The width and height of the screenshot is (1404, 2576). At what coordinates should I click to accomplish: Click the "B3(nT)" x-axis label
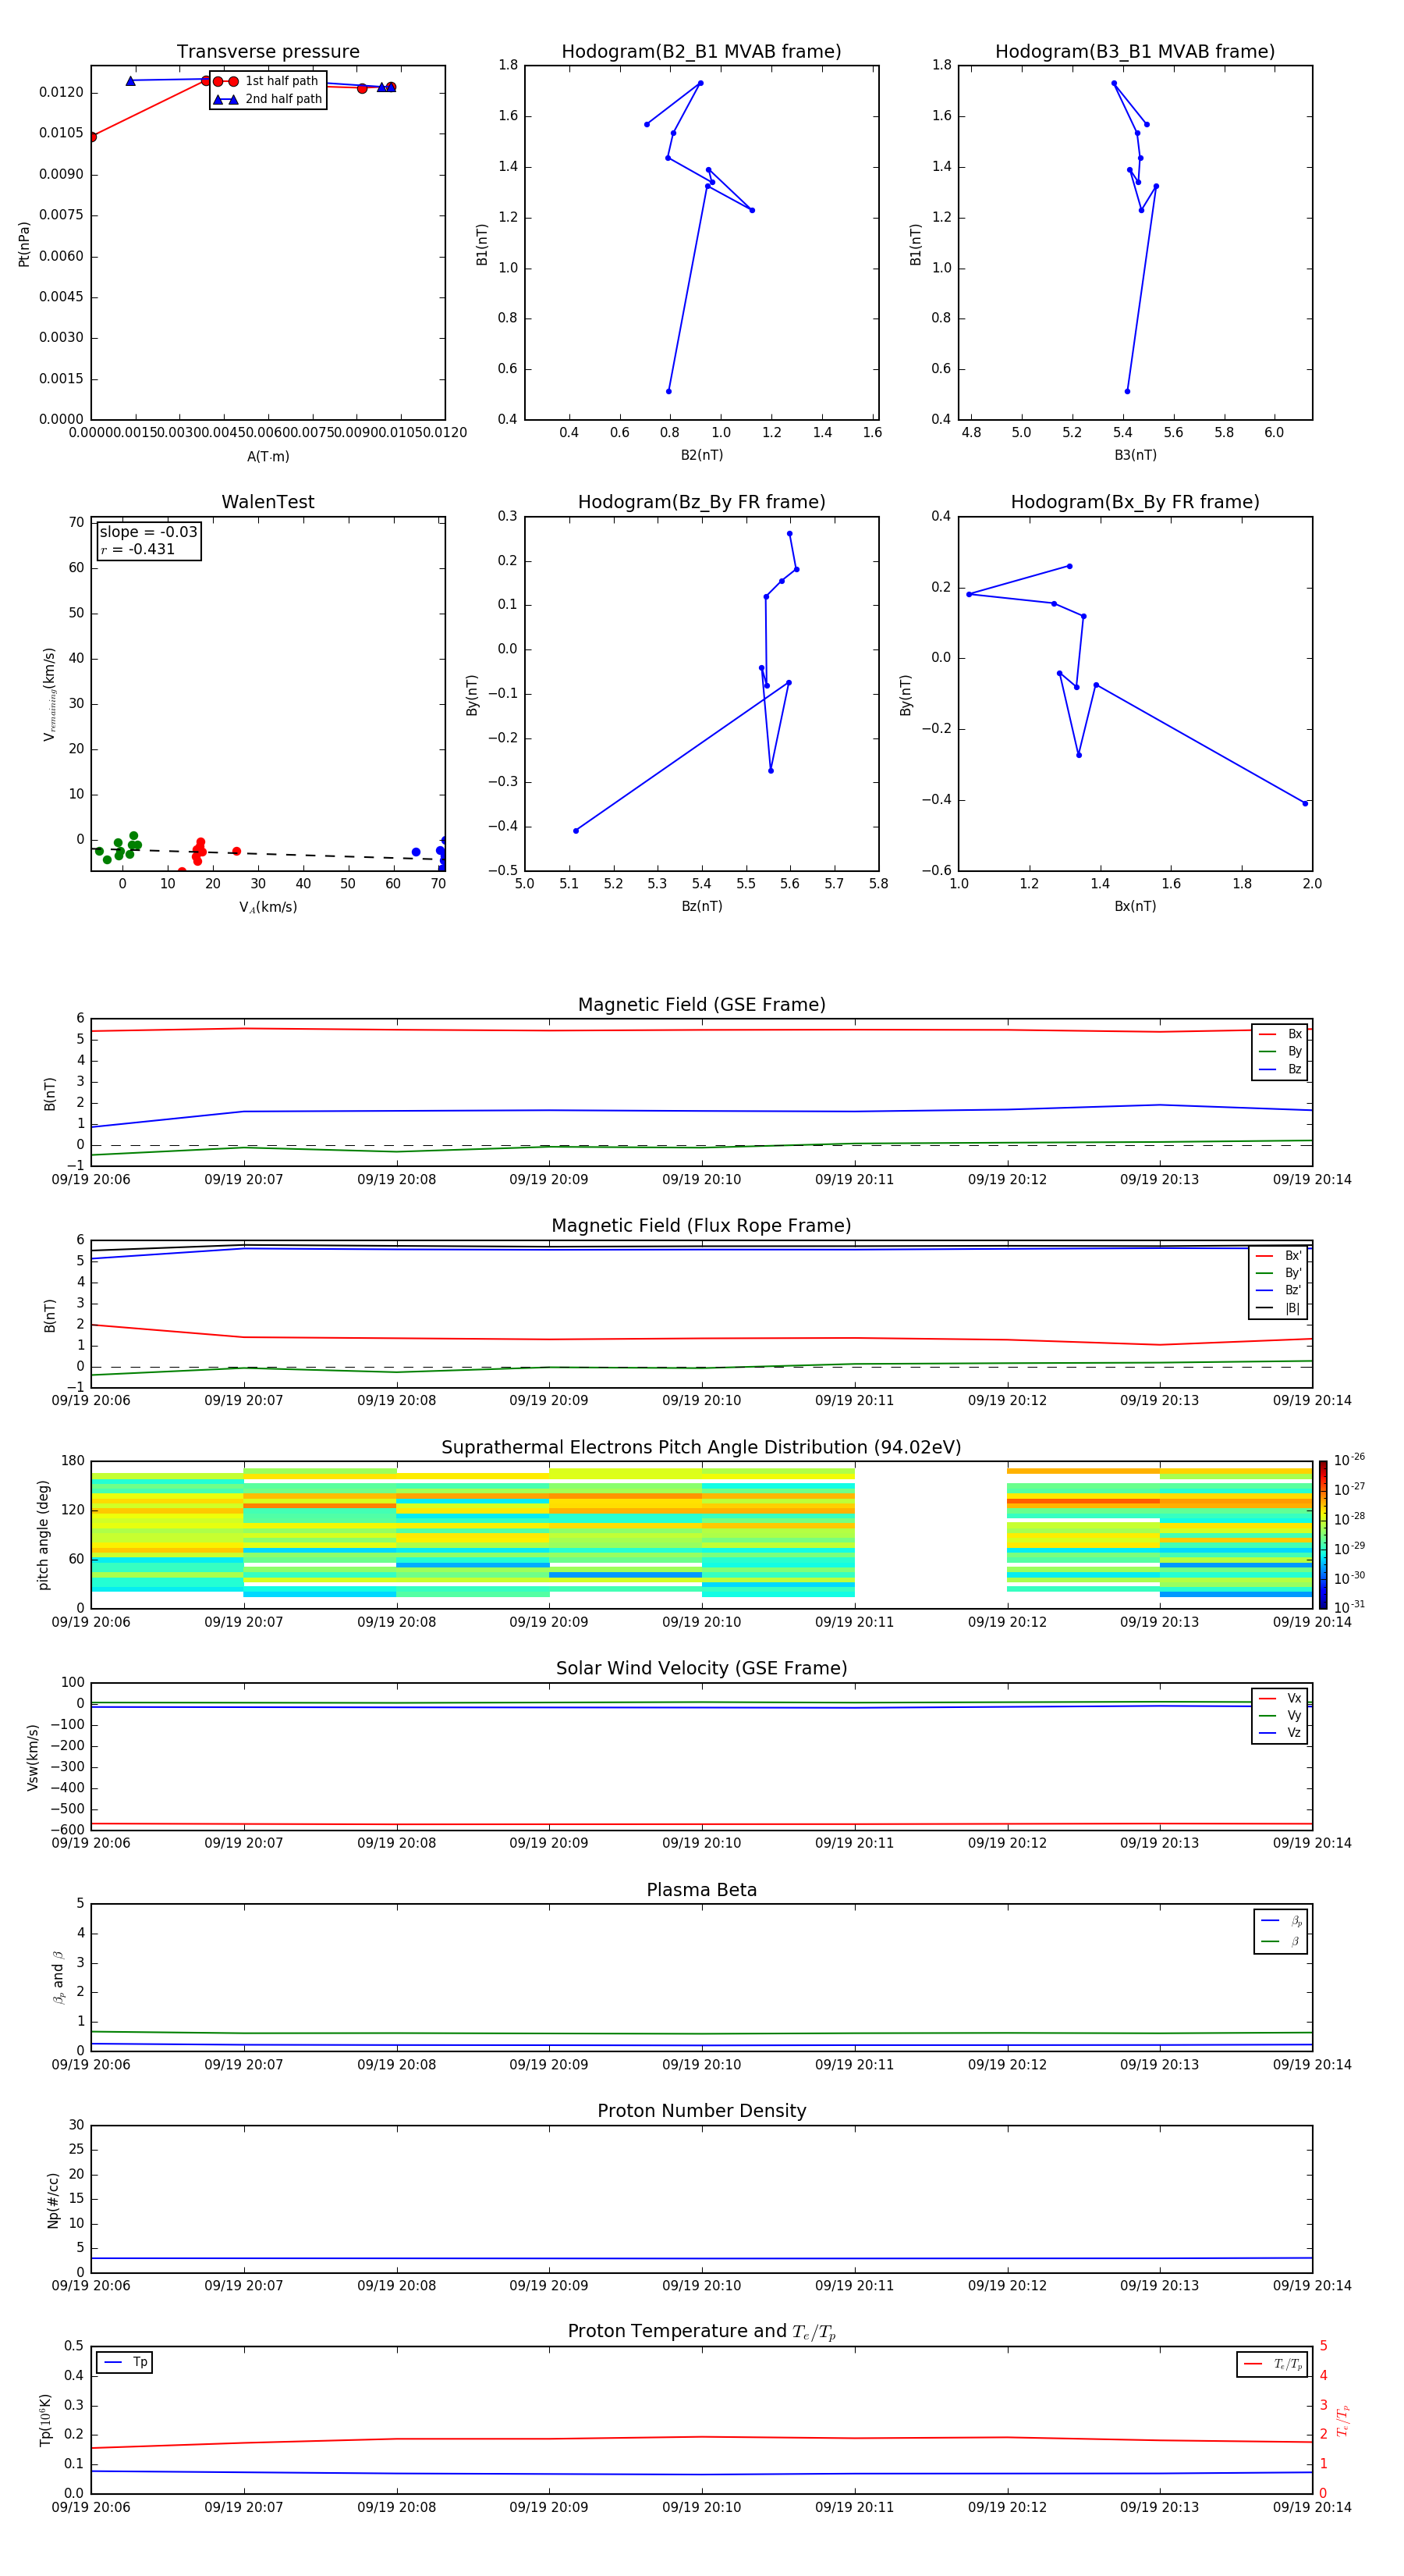click(x=1135, y=455)
